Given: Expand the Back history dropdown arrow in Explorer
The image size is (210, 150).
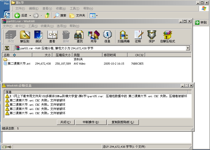Looking at the screenshot, I should [30, 16].
